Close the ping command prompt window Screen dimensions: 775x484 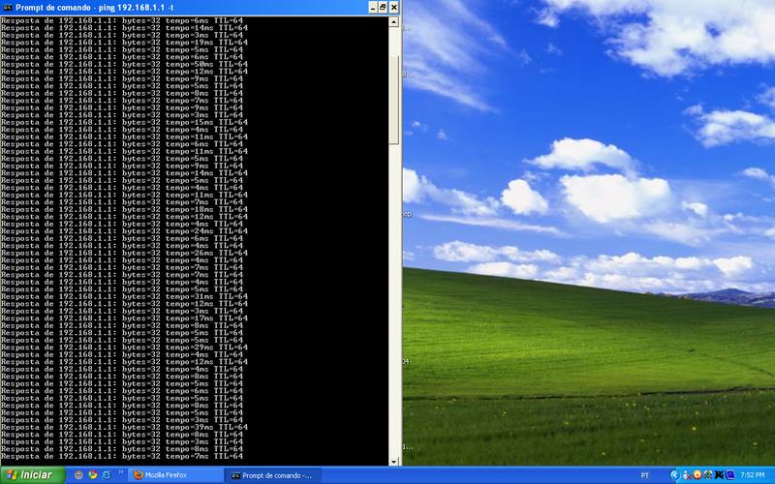[394, 8]
